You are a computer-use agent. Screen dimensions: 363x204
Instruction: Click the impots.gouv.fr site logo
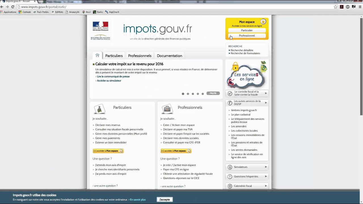click(x=157, y=29)
